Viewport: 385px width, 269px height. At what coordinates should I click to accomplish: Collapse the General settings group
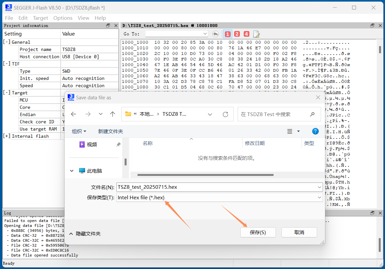tap(7, 42)
